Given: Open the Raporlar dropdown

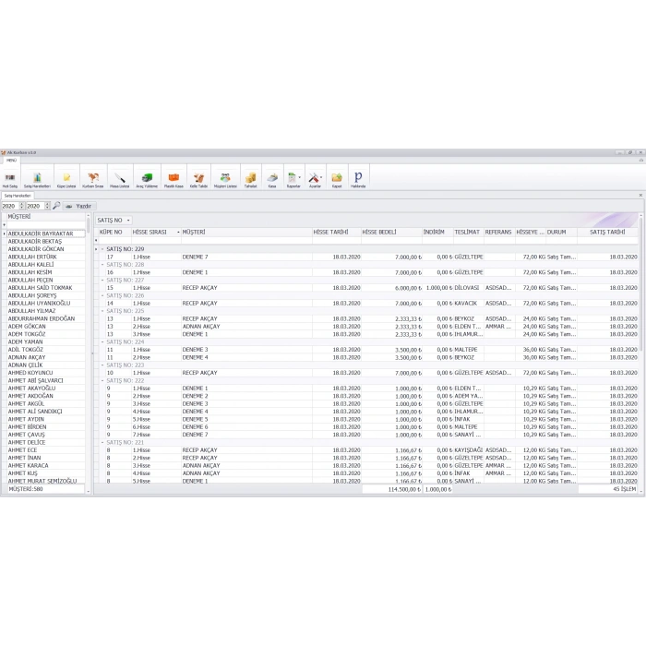Looking at the screenshot, I should pyautogui.click(x=293, y=177).
